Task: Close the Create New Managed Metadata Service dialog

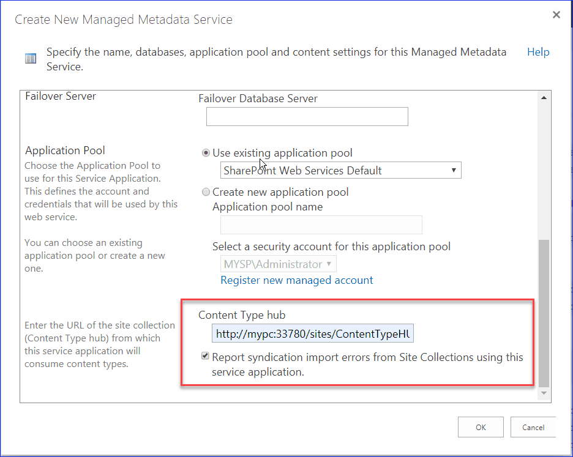Action: tap(556, 15)
